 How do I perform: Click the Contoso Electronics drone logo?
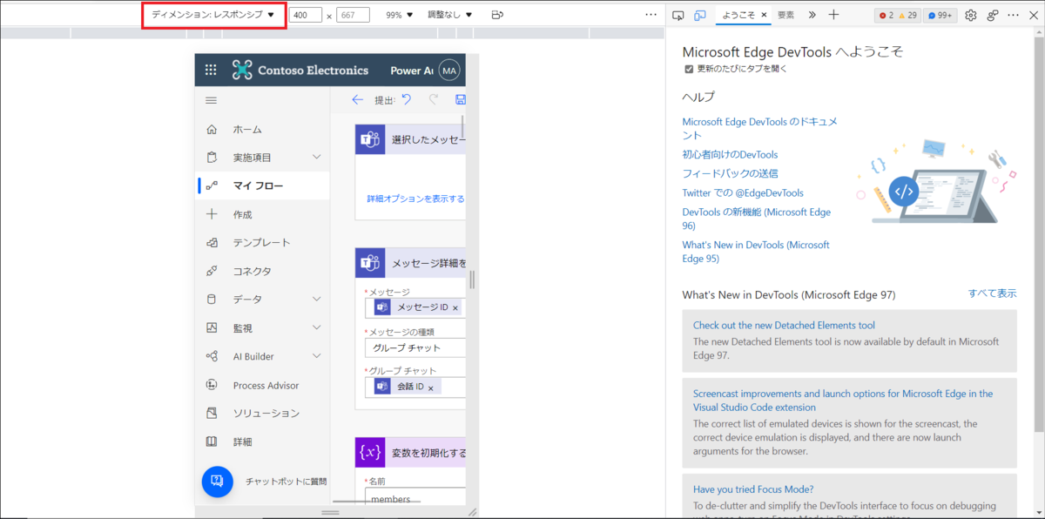(242, 71)
